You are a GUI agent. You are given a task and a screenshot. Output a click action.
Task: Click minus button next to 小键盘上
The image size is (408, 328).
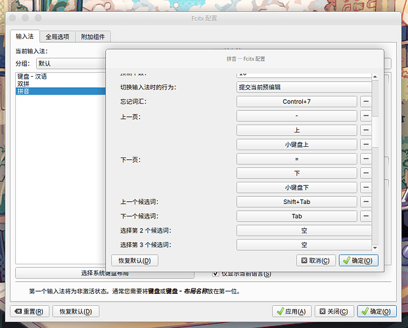pos(366,144)
